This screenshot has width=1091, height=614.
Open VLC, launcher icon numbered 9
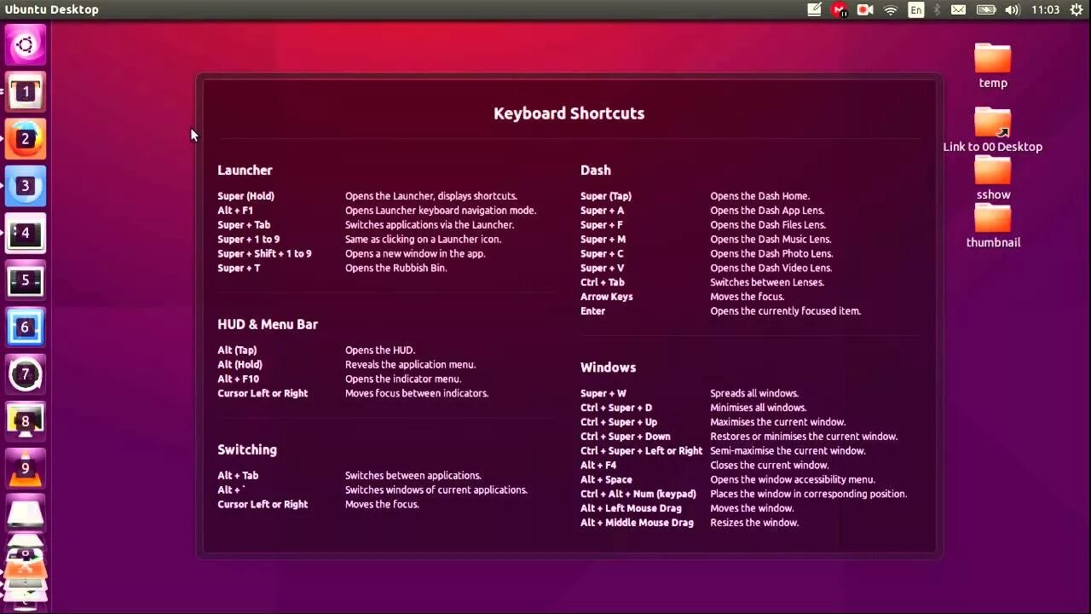[25, 467]
